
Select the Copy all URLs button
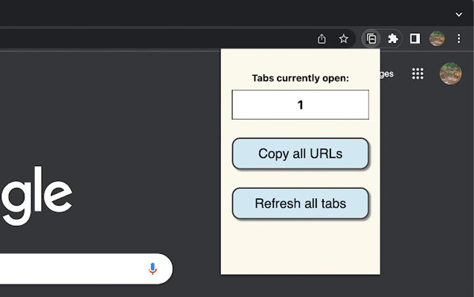click(300, 154)
